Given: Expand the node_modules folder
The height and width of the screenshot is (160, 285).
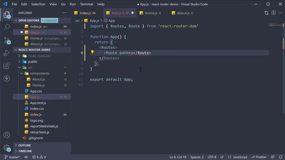Looking at the screenshot, I should [x=42, y=56].
